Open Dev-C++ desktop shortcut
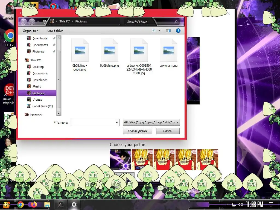The height and width of the screenshot is (210, 280). tap(8, 94)
